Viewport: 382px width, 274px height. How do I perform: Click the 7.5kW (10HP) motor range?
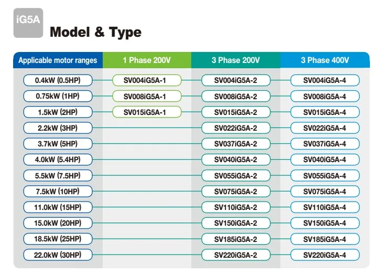[x=58, y=192]
